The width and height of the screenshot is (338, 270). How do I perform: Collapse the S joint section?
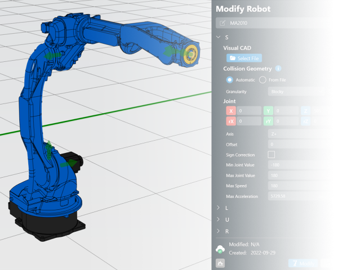(x=219, y=37)
